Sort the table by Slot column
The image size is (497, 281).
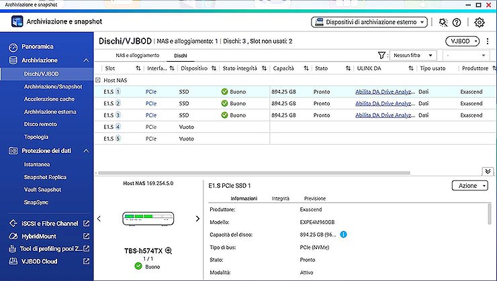click(138, 68)
